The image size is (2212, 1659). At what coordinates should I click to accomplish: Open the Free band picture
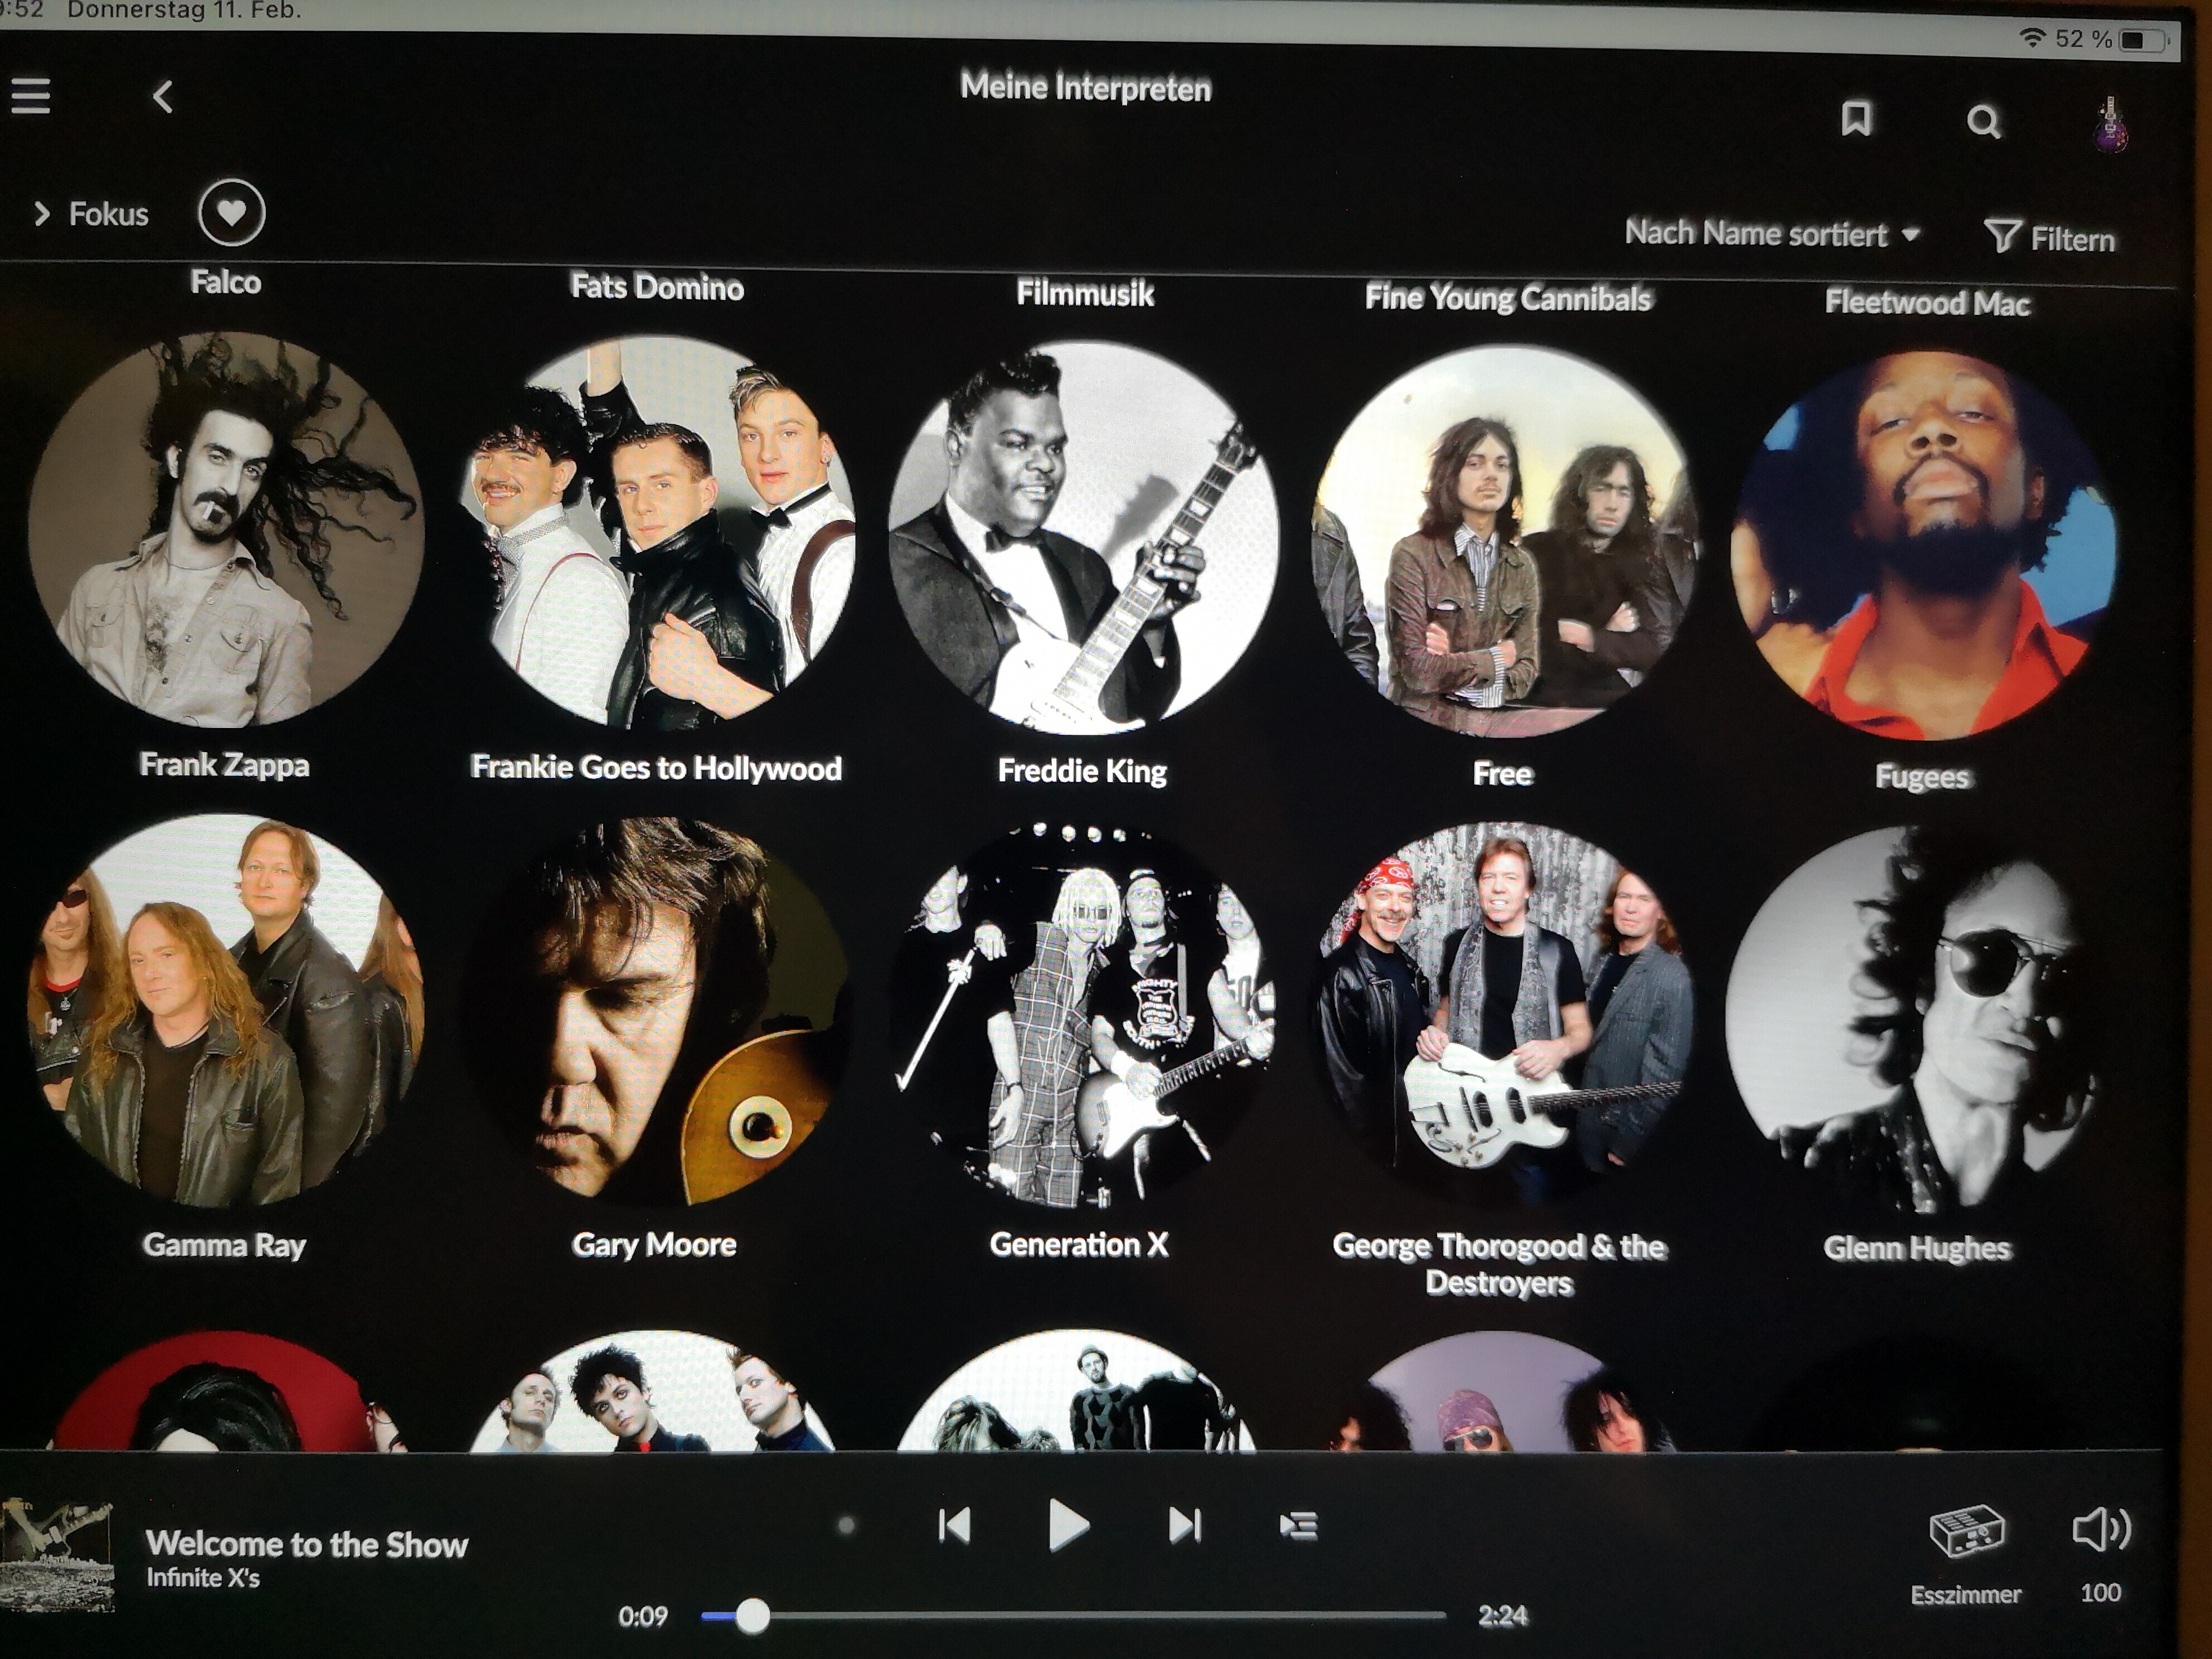1505,541
